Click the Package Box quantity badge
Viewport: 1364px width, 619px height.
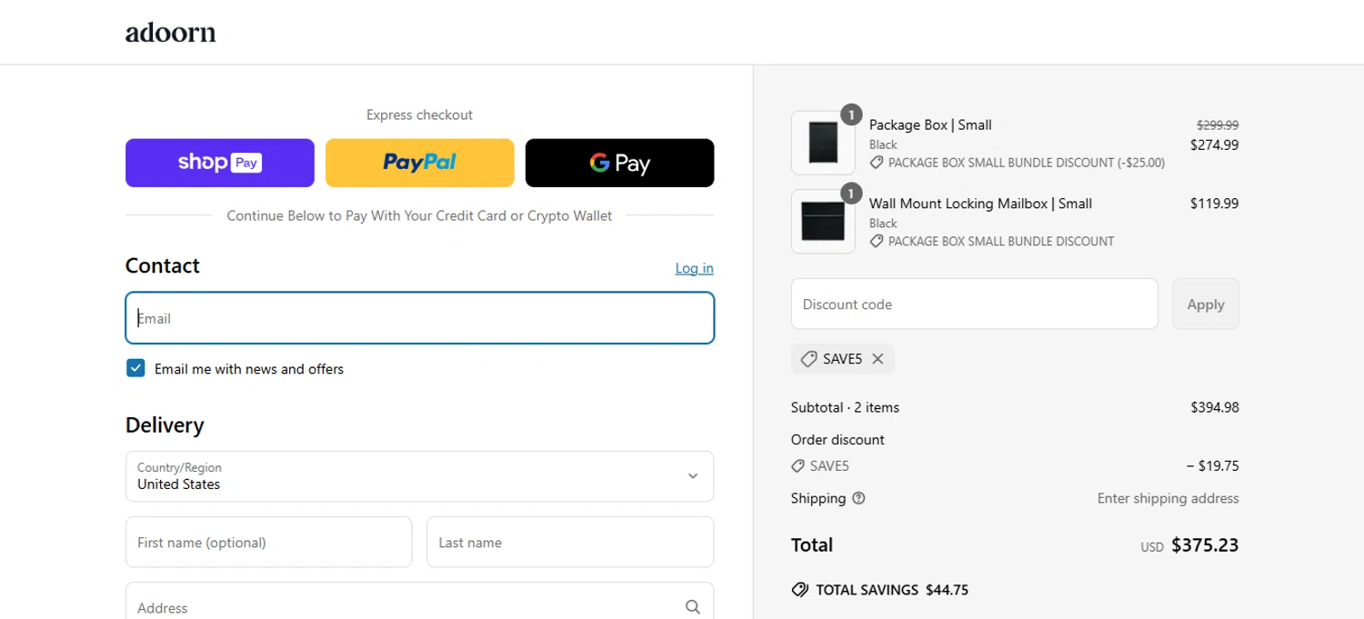pyautogui.click(x=850, y=115)
